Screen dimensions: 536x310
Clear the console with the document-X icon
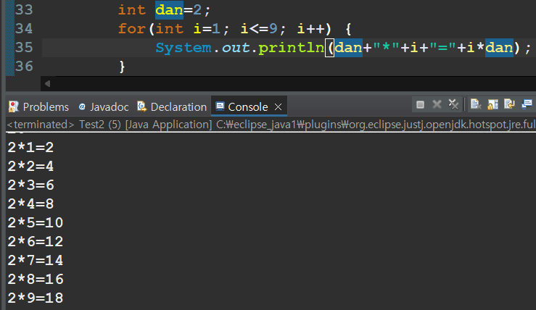click(x=476, y=104)
